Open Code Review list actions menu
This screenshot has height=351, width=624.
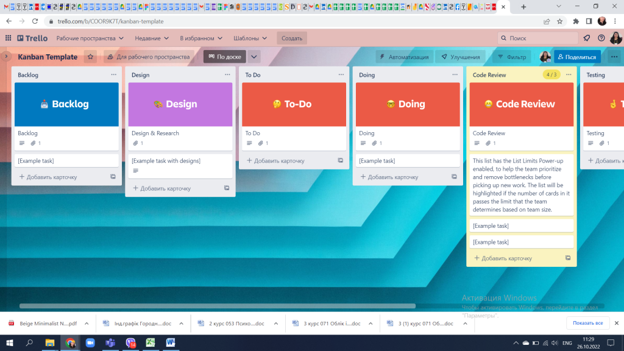pos(569,74)
